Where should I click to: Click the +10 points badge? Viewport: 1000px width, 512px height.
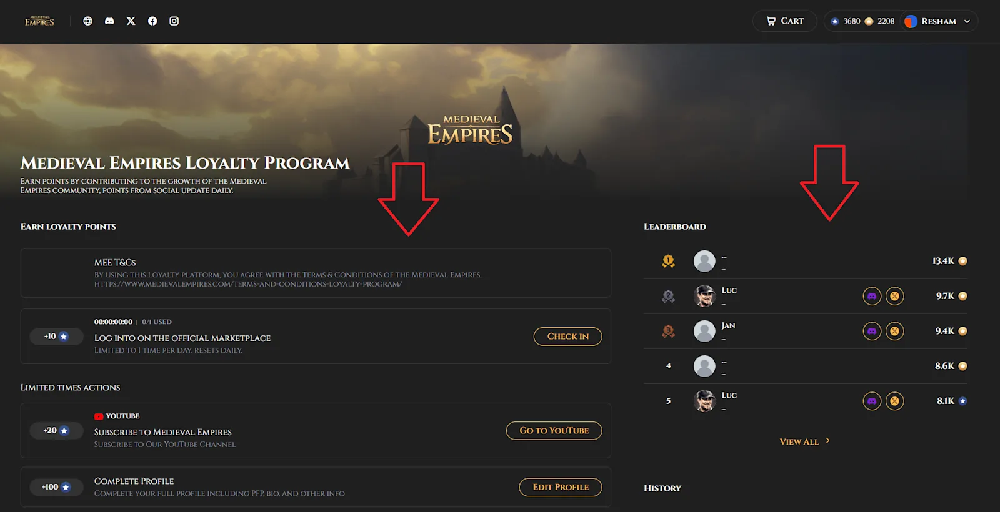coord(56,337)
